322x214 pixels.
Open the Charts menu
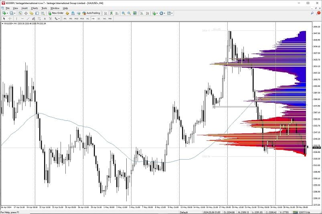[34, 8]
